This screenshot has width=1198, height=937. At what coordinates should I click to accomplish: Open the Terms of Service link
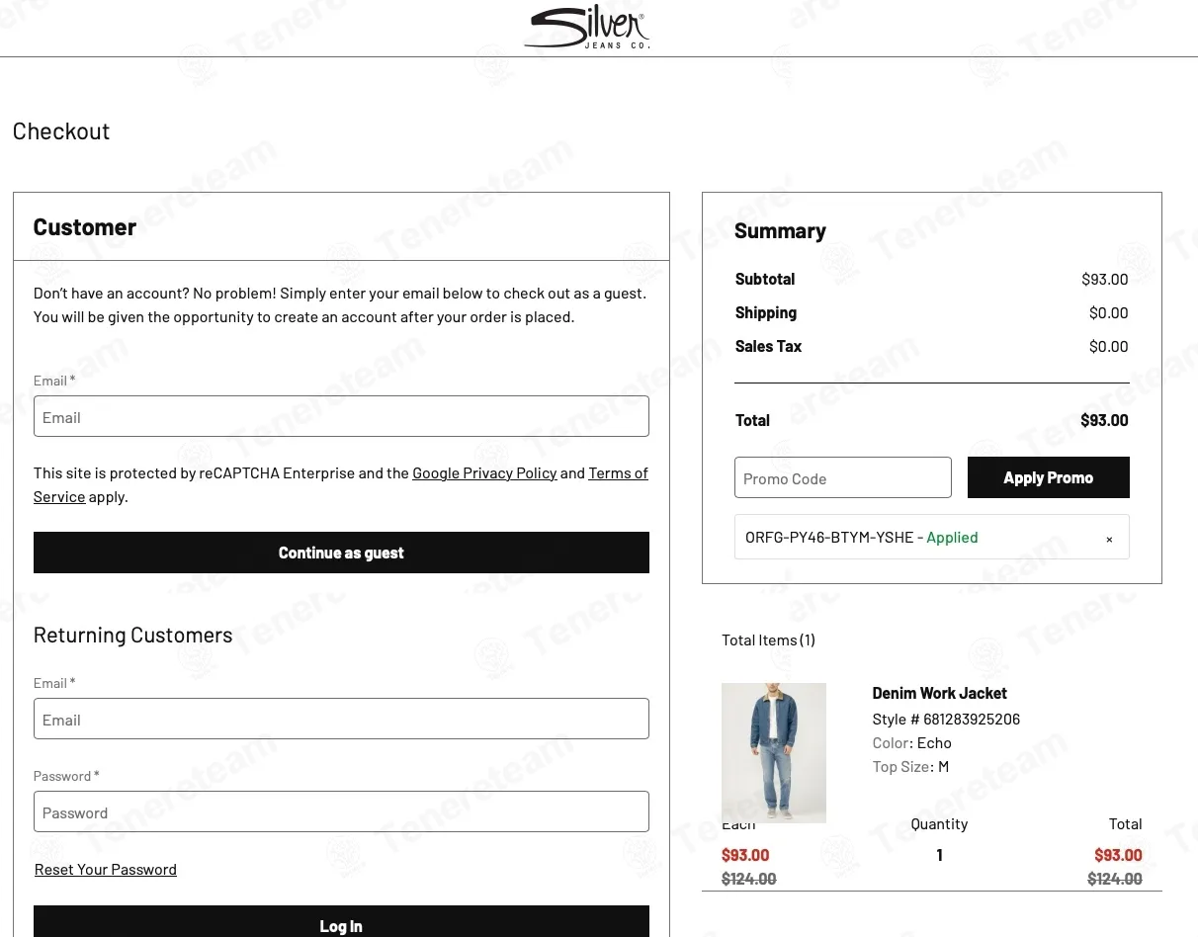(618, 473)
